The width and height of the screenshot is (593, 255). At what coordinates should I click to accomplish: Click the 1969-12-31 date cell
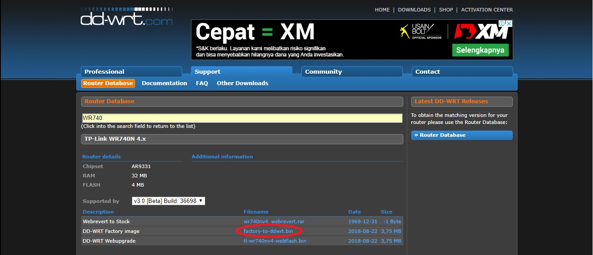363,221
